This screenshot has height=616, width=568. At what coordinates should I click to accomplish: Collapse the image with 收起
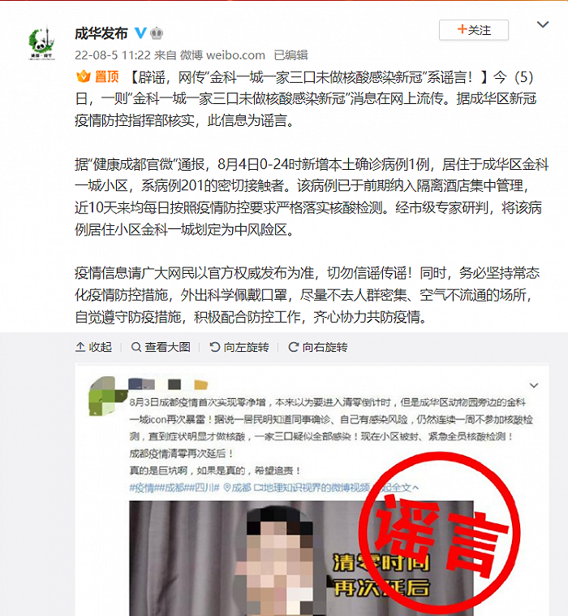(94, 347)
